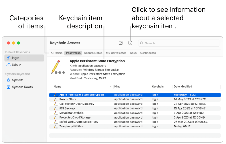226x144 pixels.
Task: Click in the Search field
Action: [179, 43]
